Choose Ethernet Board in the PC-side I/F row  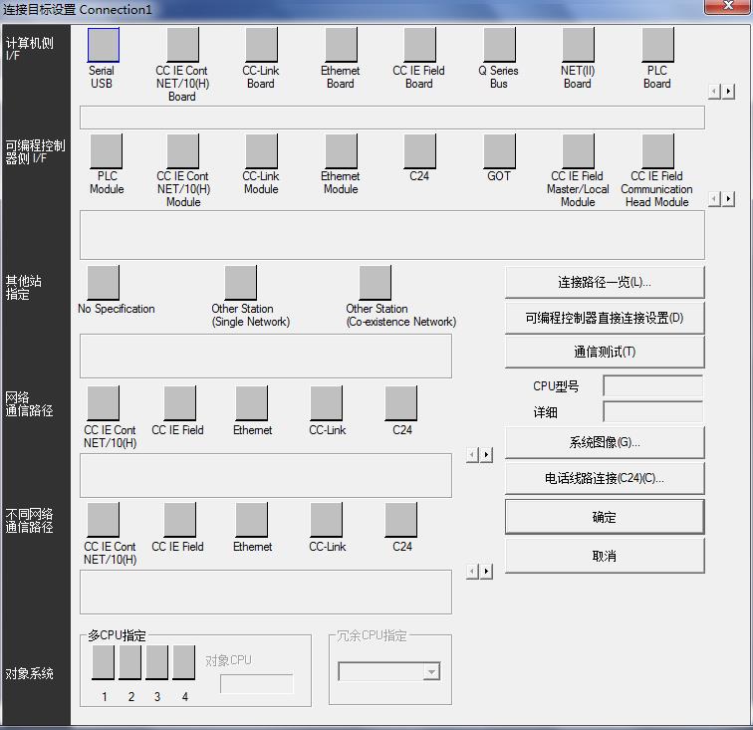[341, 45]
